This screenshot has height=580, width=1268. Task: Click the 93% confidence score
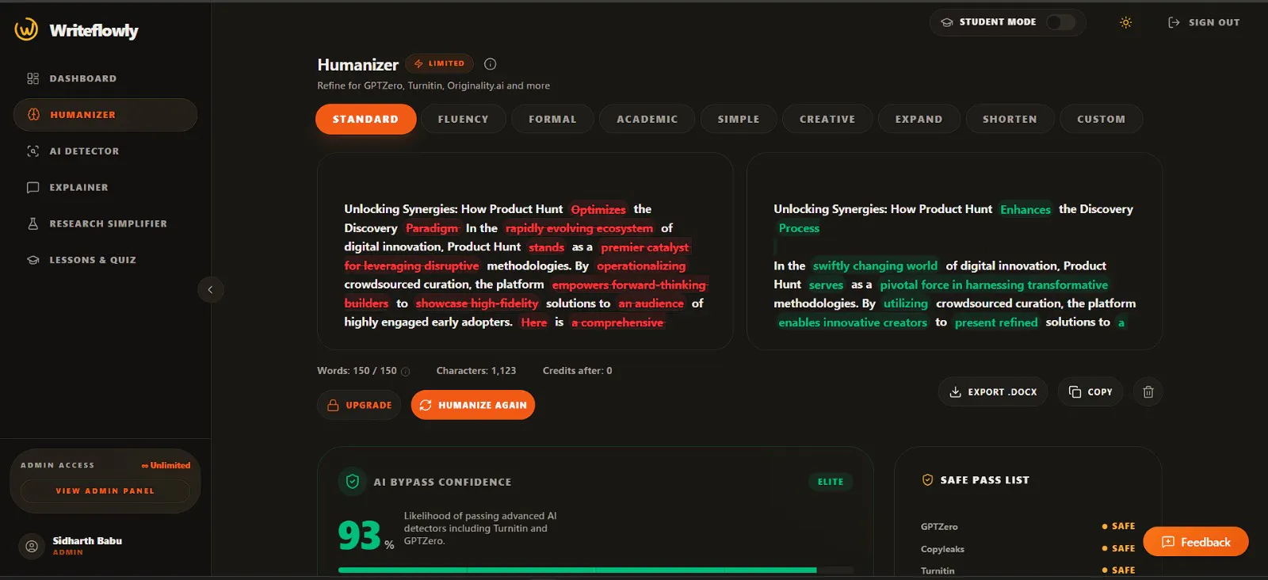[365, 536]
